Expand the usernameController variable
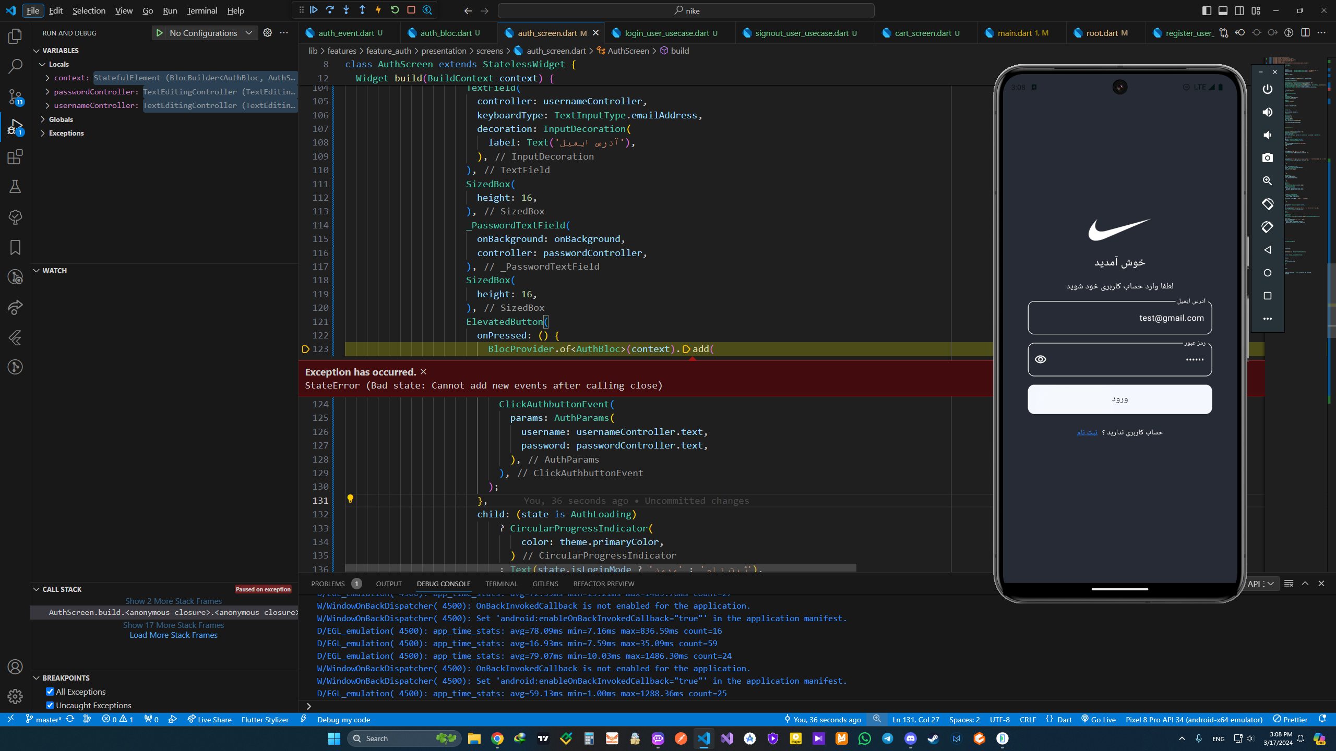 coord(47,105)
